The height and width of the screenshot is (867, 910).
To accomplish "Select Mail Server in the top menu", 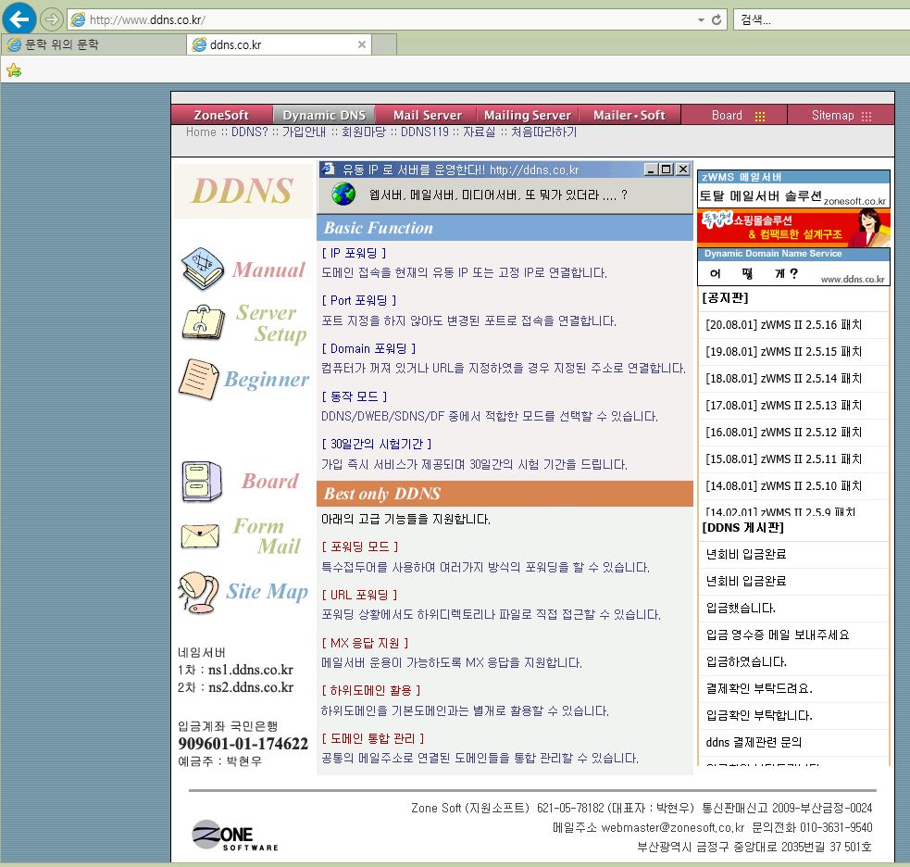I will pyautogui.click(x=427, y=115).
